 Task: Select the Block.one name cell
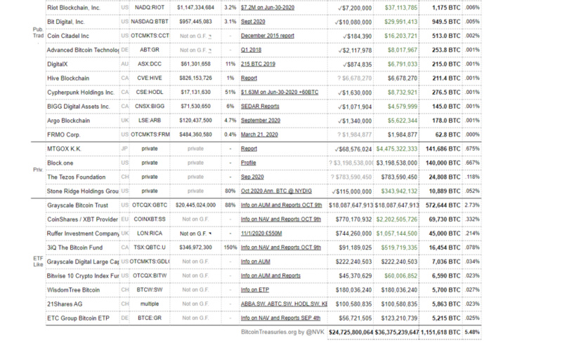pyautogui.click(x=83, y=163)
